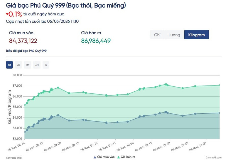The height and width of the screenshot is (163, 226).
Task: Toggle the Giá mua vào series label
Action: [x=106, y=157]
